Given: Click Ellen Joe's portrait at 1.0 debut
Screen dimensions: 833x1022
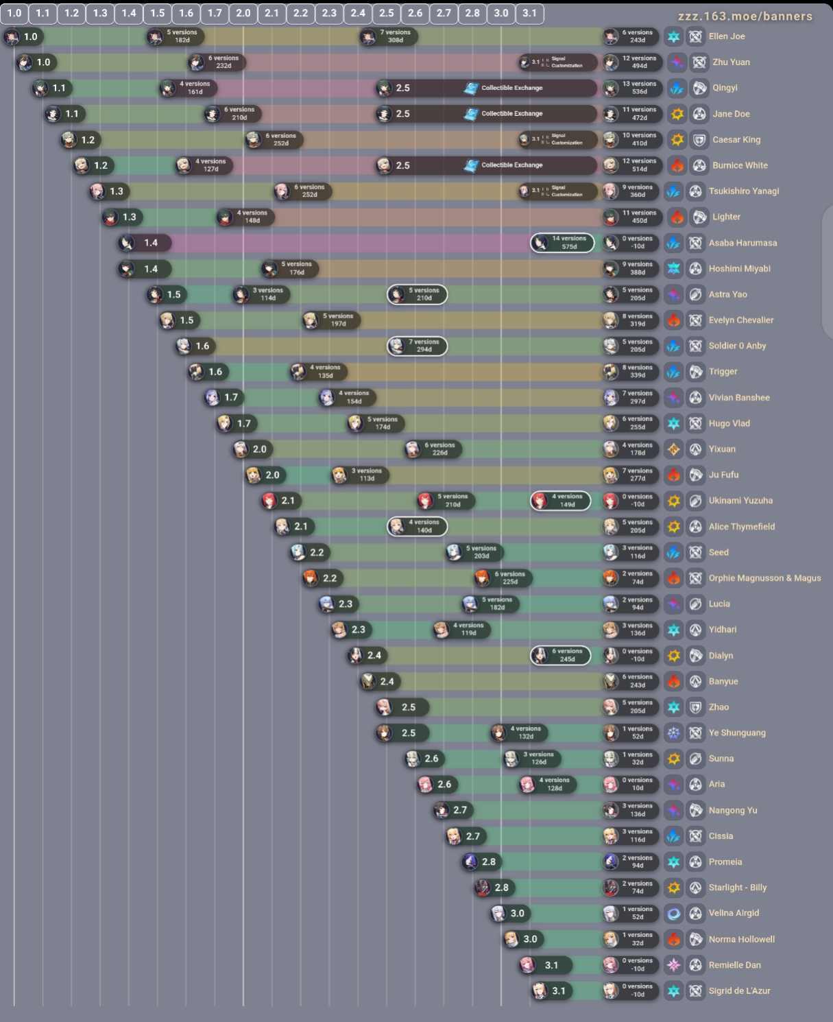Looking at the screenshot, I should tap(12, 36).
